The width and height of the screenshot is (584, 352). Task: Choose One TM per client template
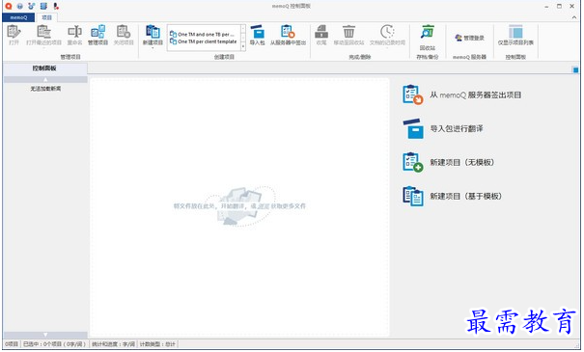tap(204, 41)
